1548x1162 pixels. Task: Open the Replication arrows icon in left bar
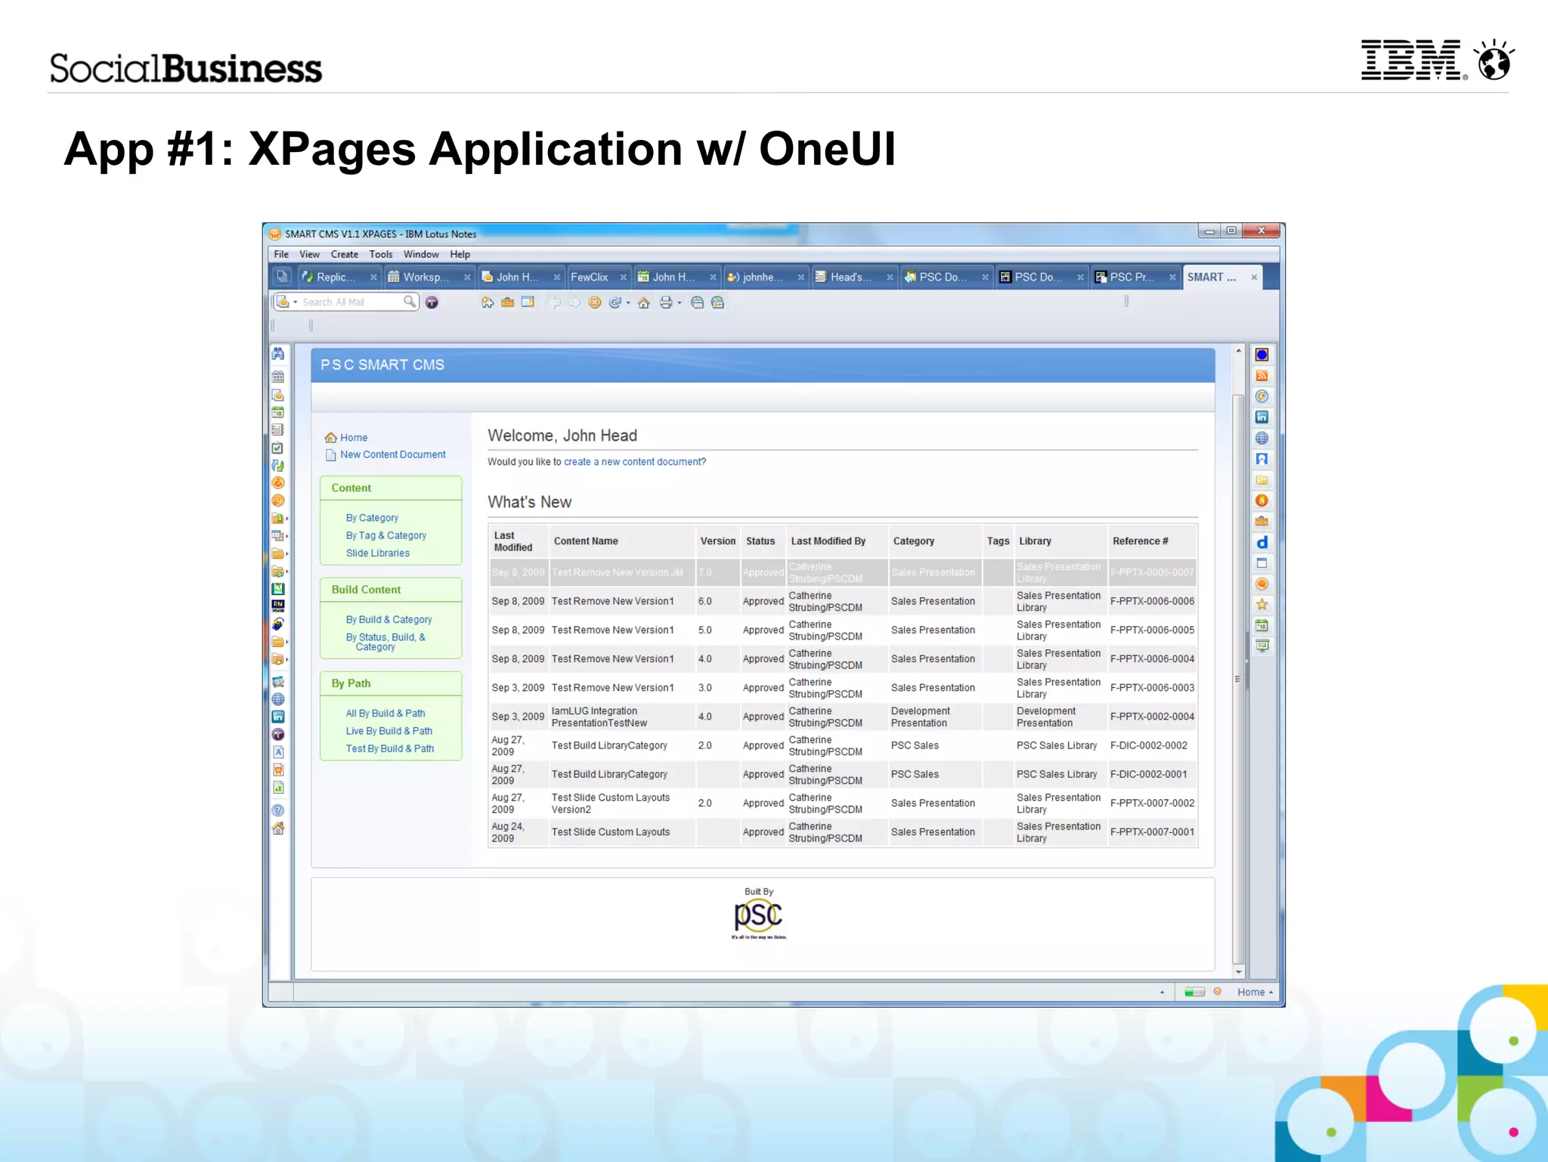click(x=278, y=466)
